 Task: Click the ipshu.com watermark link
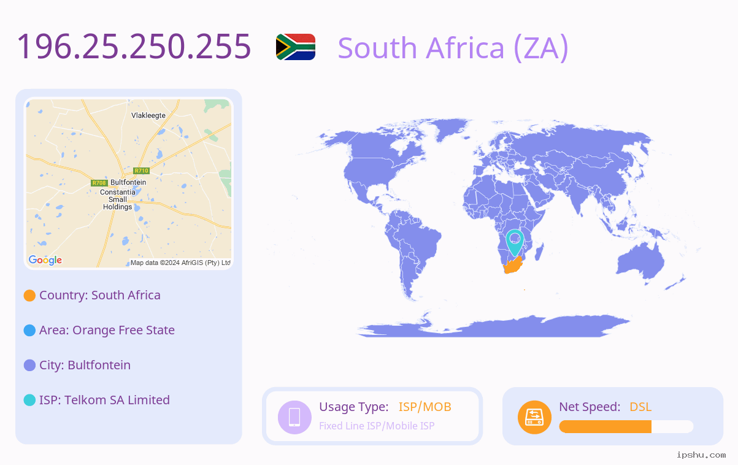[701, 455]
